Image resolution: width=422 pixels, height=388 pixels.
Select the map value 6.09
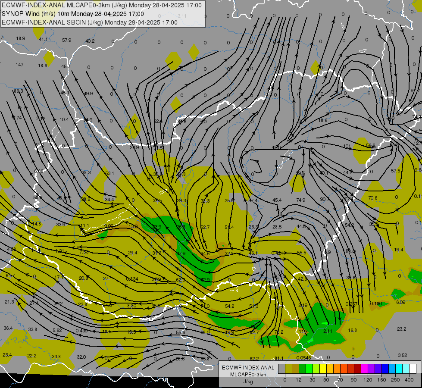click(x=401, y=302)
